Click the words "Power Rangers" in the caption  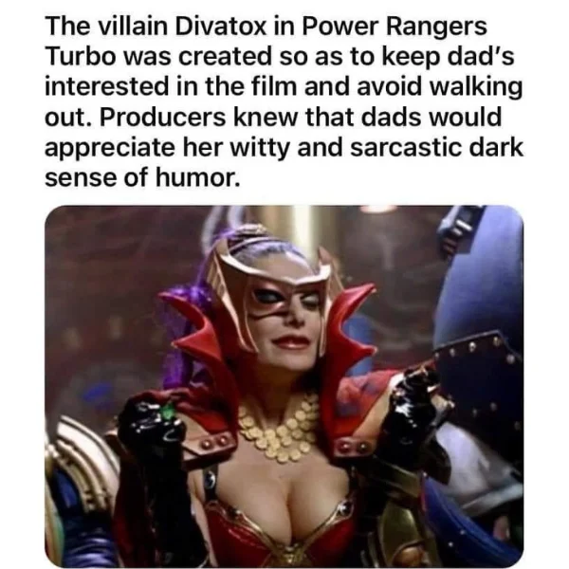tap(393, 27)
